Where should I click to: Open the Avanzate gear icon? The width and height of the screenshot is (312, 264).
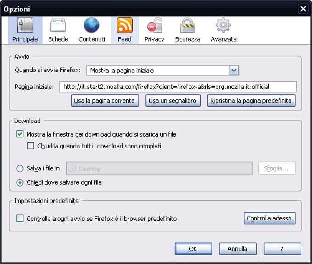click(223, 25)
